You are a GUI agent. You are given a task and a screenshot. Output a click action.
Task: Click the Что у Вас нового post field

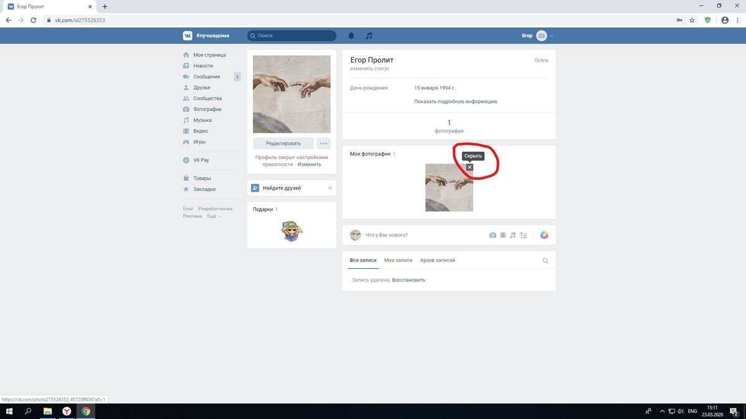coord(387,235)
